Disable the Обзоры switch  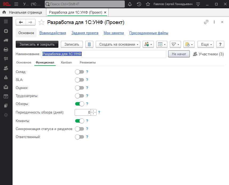(79, 104)
